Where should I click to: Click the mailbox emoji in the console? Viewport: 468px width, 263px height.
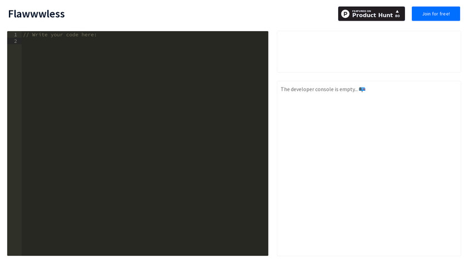click(x=362, y=89)
